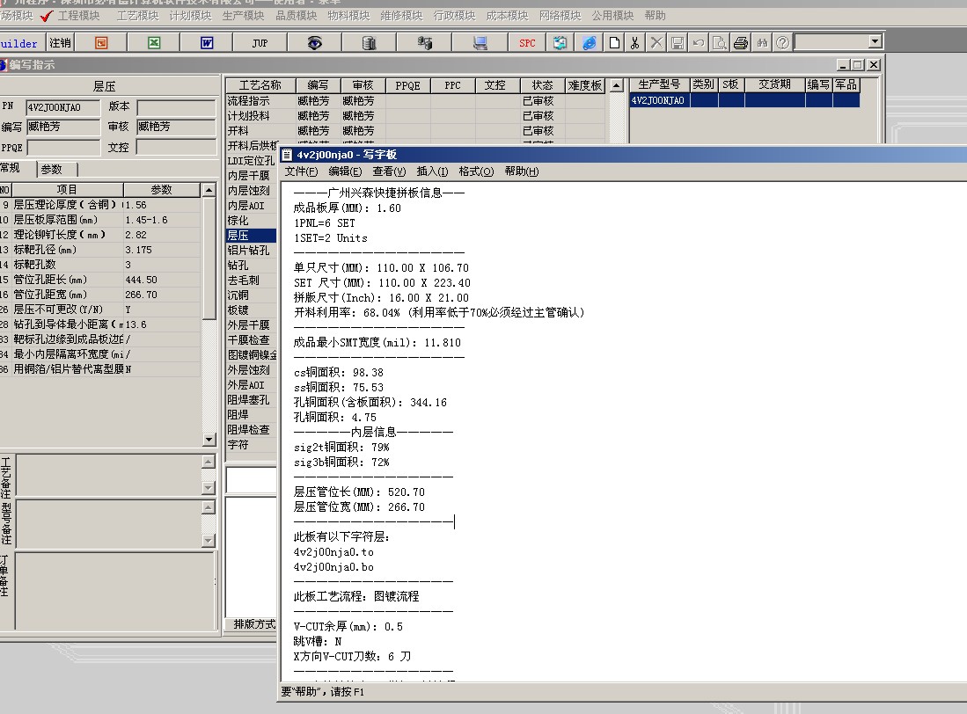The height and width of the screenshot is (714, 967).
Task: Select the 流程指示 process row
Action: [x=415, y=100]
